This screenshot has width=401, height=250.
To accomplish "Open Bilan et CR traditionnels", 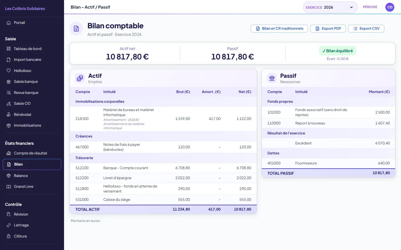I will [279, 29].
